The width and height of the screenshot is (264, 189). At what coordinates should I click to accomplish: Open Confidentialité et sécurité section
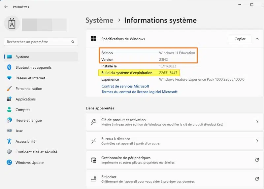click(36, 152)
